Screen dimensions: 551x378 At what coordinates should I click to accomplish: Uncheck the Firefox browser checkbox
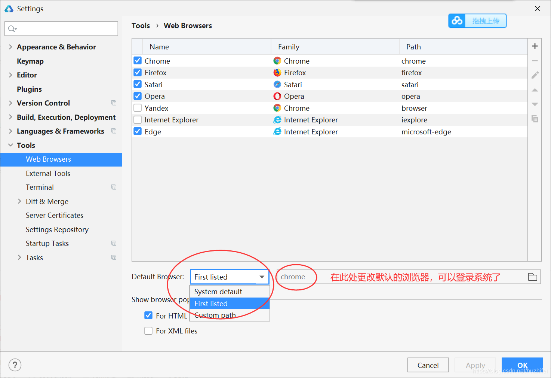(138, 73)
